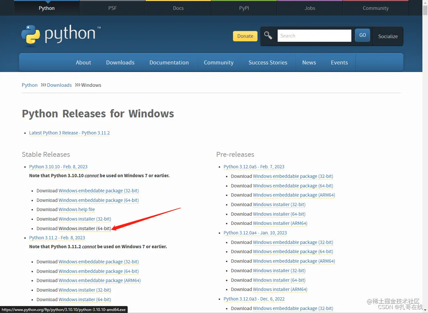Open the Downloads navigation menu
Screen dimensions: 428x313
click(x=120, y=62)
